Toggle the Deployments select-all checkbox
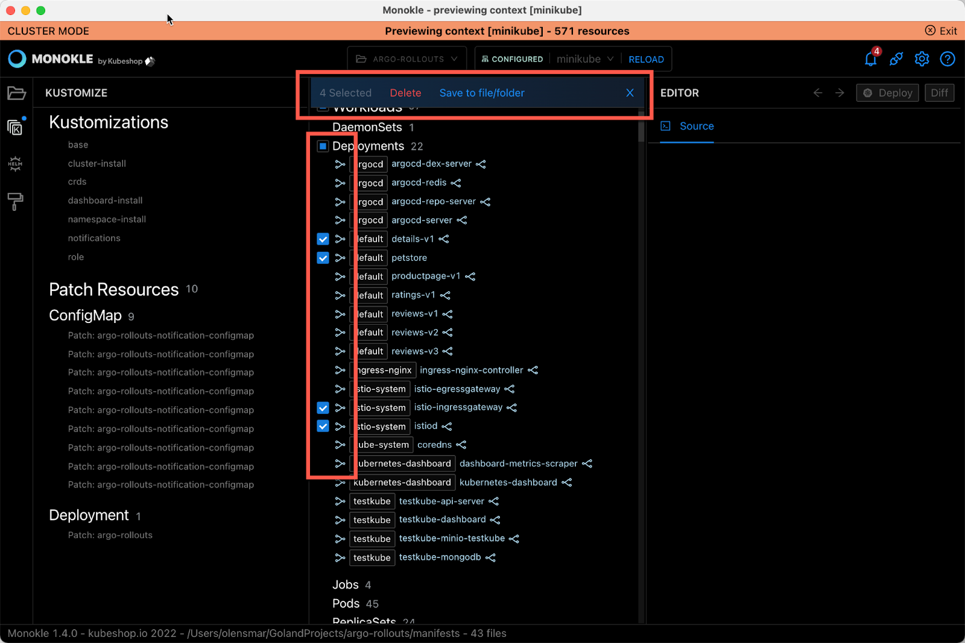The height and width of the screenshot is (643, 965). (323, 146)
